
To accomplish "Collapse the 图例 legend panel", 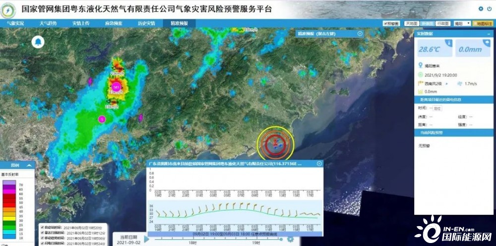I will (29, 166).
